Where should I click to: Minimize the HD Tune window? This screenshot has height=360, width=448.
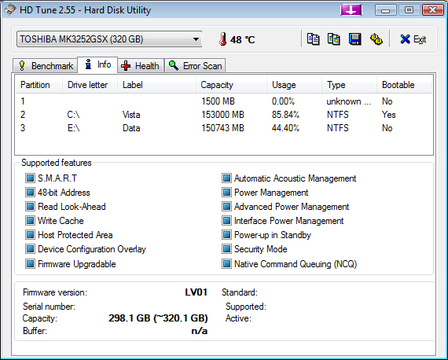(x=385, y=10)
